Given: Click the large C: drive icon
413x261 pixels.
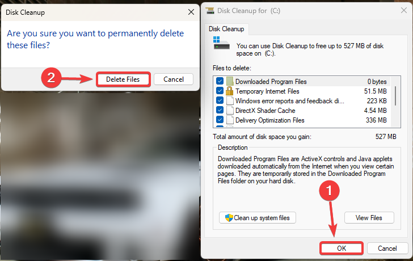Looking at the screenshot, I should point(221,43).
